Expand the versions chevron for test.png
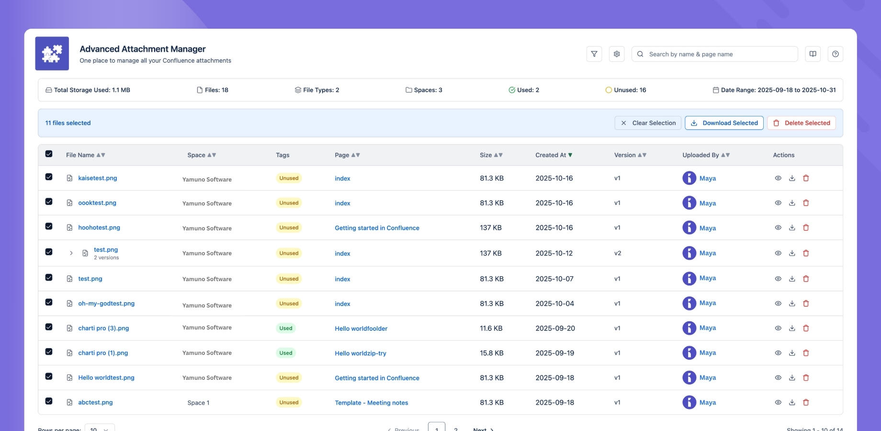The height and width of the screenshot is (431, 881). click(71, 253)
